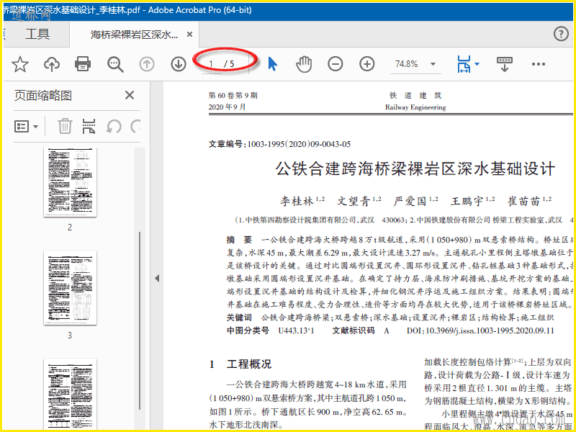The image size is (576, 432).
Task: Click the 页面缩略图 panel title
Action: tap(43, 96)
